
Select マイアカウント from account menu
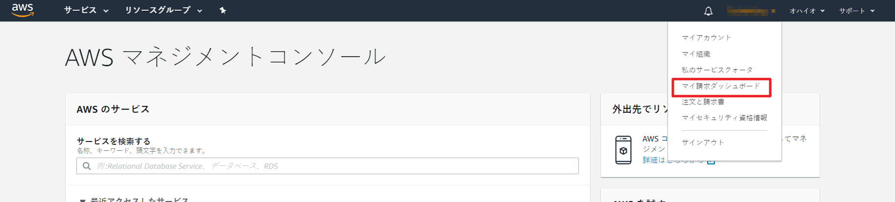[x=706, y=38]
